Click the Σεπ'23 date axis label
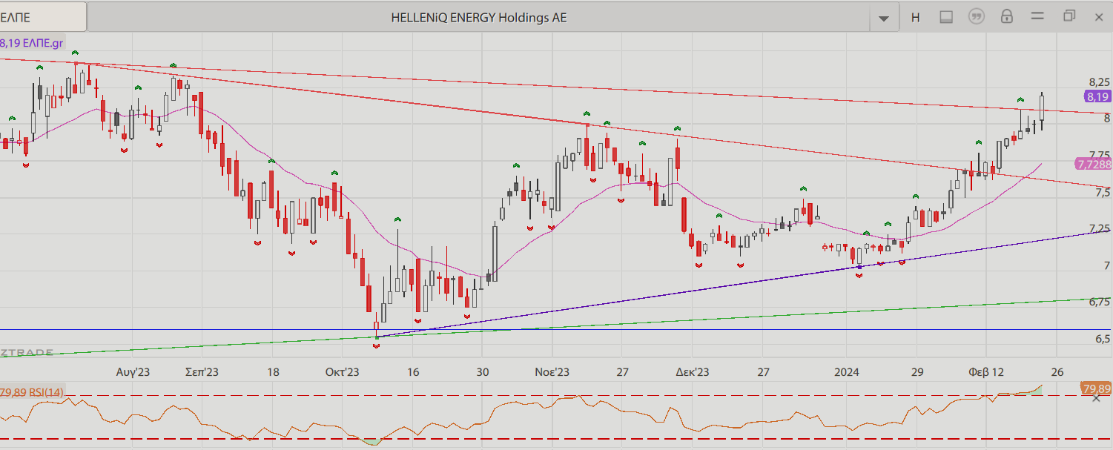 (202, 372)
